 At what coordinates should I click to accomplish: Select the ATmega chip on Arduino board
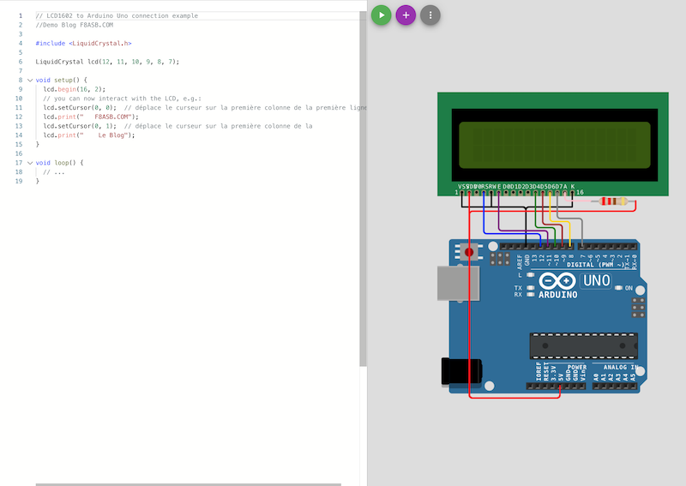pyautogui.click(x=584, y=345)
